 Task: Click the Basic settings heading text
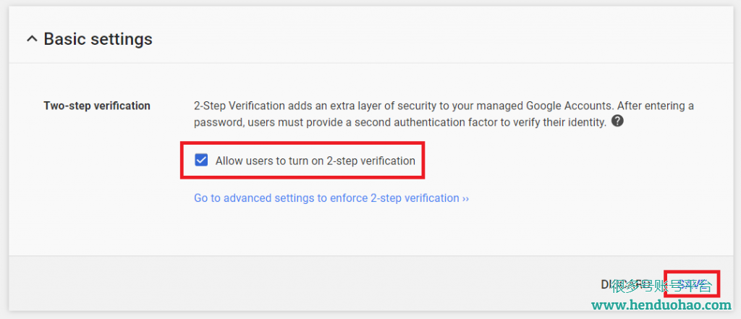click(x=98, y=39)
